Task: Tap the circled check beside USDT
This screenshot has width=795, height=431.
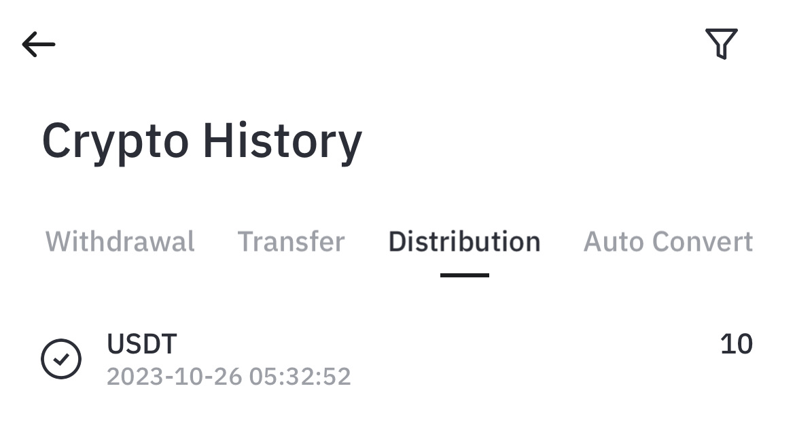Action: (x=61, y=359)
